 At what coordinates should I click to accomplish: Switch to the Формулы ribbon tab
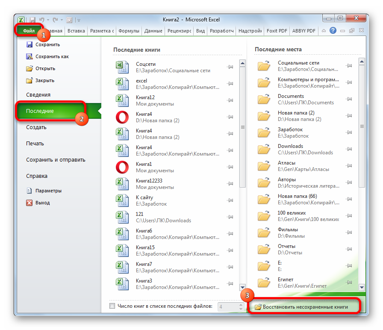pyautogui.click(x=129, y=31)
